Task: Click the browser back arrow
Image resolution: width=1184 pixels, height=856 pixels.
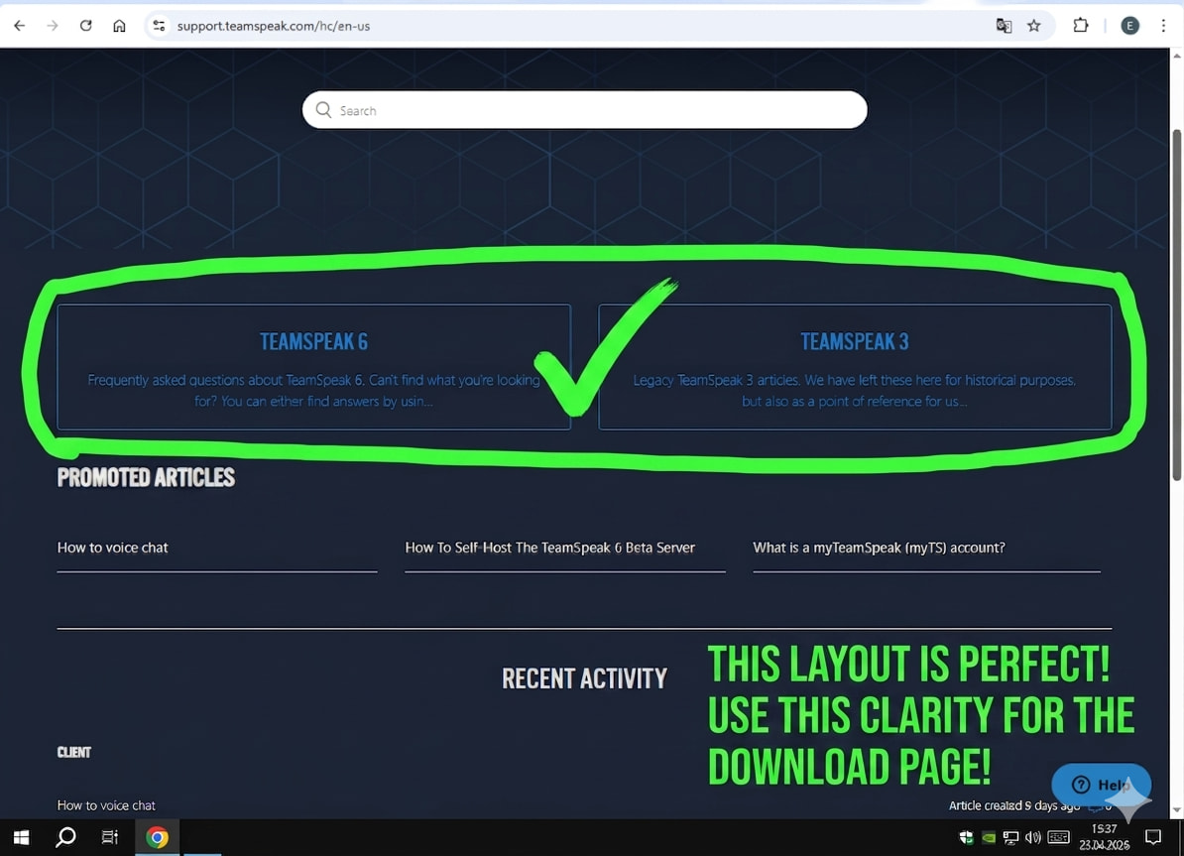Action: point(20,26)
